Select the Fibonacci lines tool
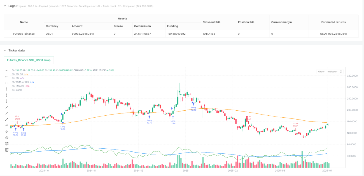The width and height of the screenshot is (364, 176). (x=7, y=144)
